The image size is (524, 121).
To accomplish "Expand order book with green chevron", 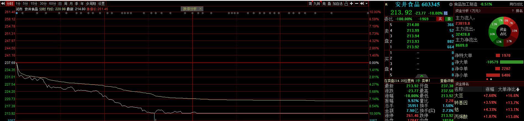I will 422,76.
